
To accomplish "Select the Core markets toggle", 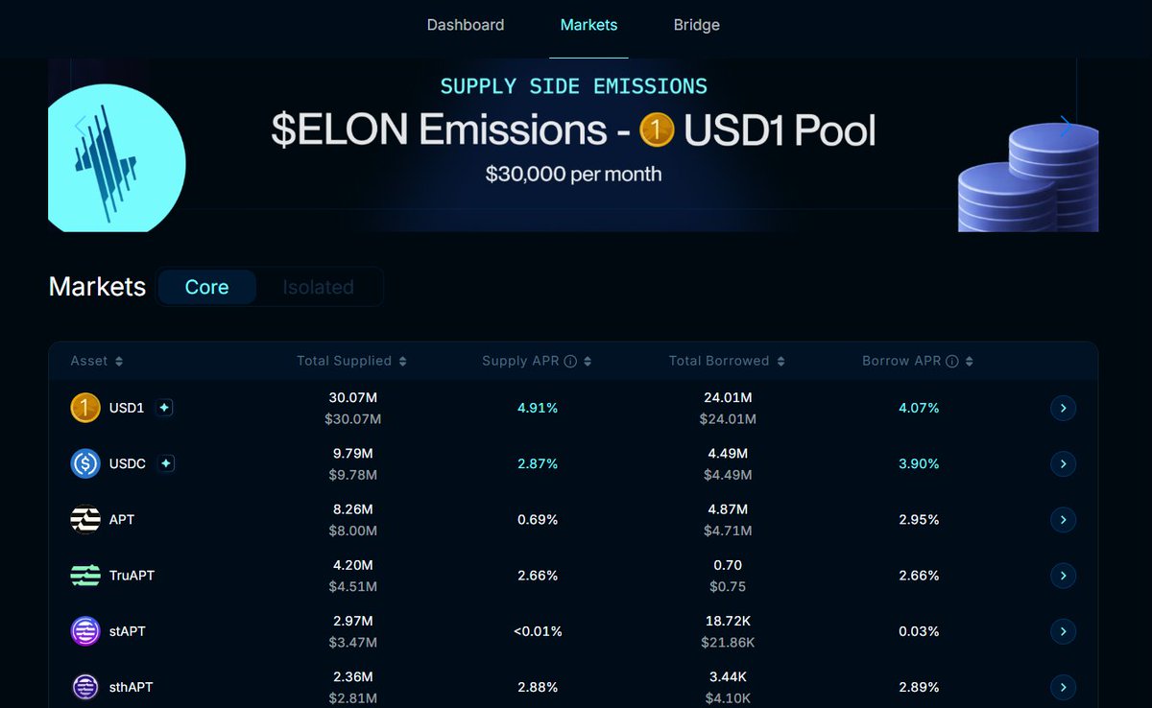I will click(x=206, y=287).
